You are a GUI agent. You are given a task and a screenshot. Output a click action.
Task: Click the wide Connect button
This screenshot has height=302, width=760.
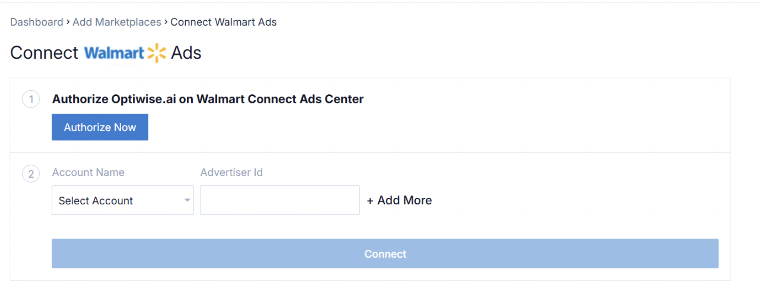[x=385, y=254]
